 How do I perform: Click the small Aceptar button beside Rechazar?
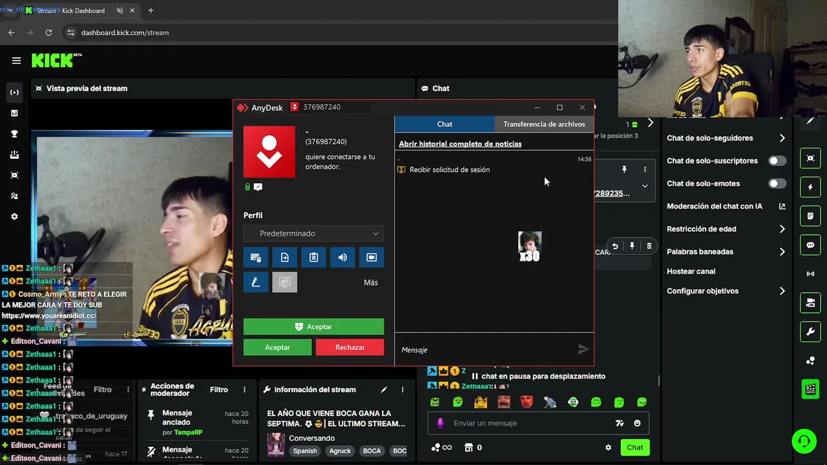(x=278, y=347)
